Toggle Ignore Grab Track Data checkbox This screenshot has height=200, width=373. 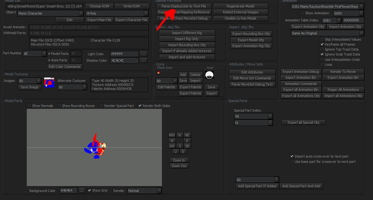coord(322,54)
